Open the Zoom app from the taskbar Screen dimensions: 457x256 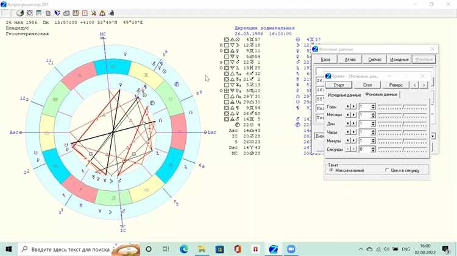coord(291,249)
